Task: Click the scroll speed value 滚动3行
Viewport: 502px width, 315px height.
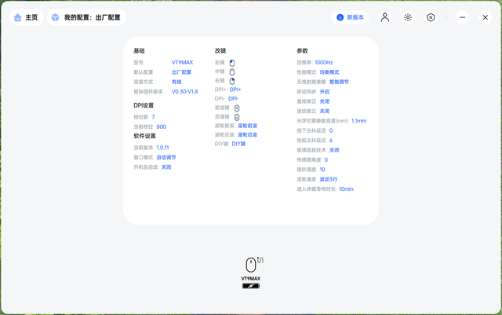Action: tap(329, 179)
